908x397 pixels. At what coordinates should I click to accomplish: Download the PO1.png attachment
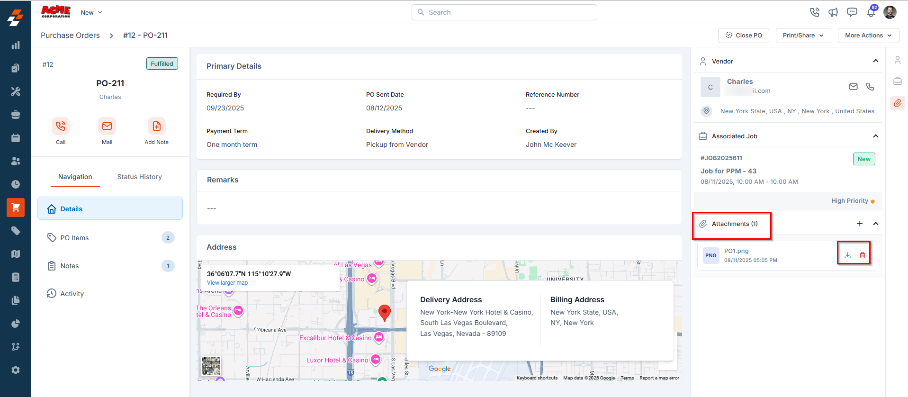point(847,255)
